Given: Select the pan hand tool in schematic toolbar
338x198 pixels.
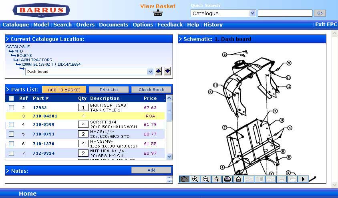Looking at the screenshot, I should (x=184, y=179).
